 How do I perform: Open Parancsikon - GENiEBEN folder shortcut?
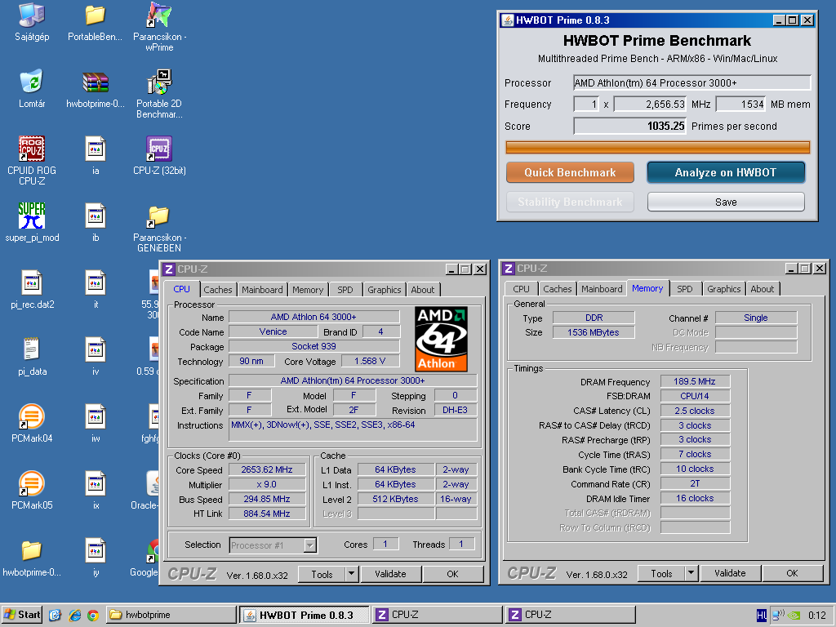(159, 229)
